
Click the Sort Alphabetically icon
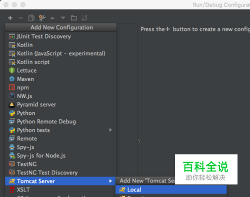coord(84,18)
